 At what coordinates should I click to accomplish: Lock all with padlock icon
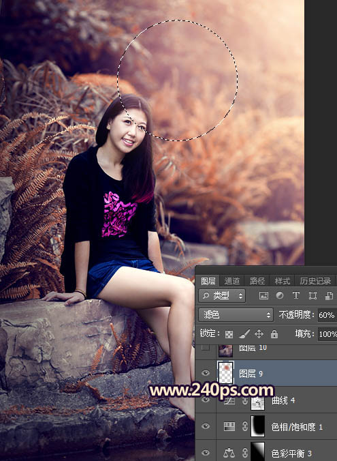(x=274, y=334)
